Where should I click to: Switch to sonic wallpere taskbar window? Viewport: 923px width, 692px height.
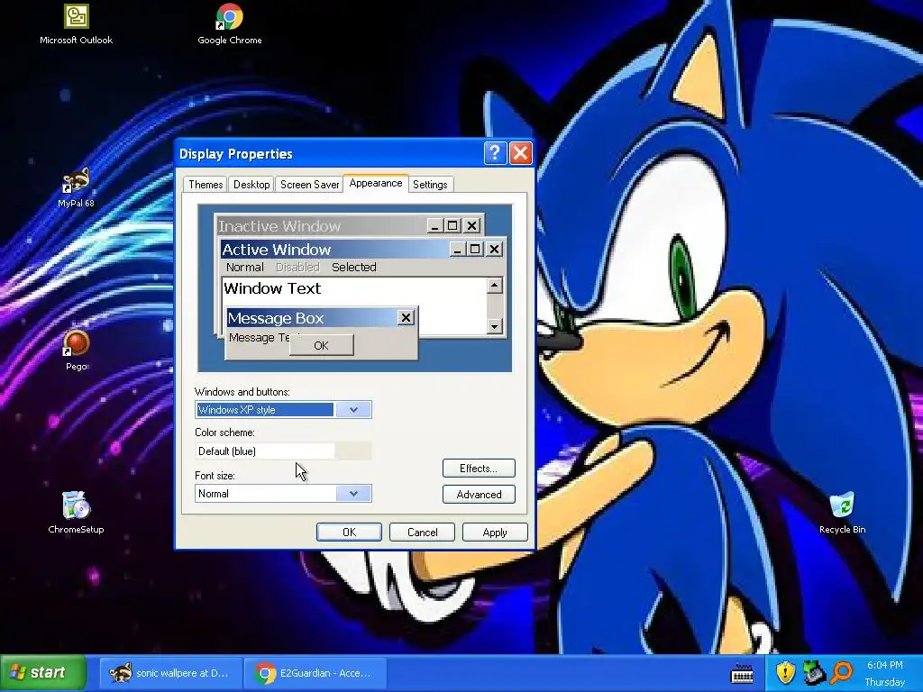[x=169, y=672]
